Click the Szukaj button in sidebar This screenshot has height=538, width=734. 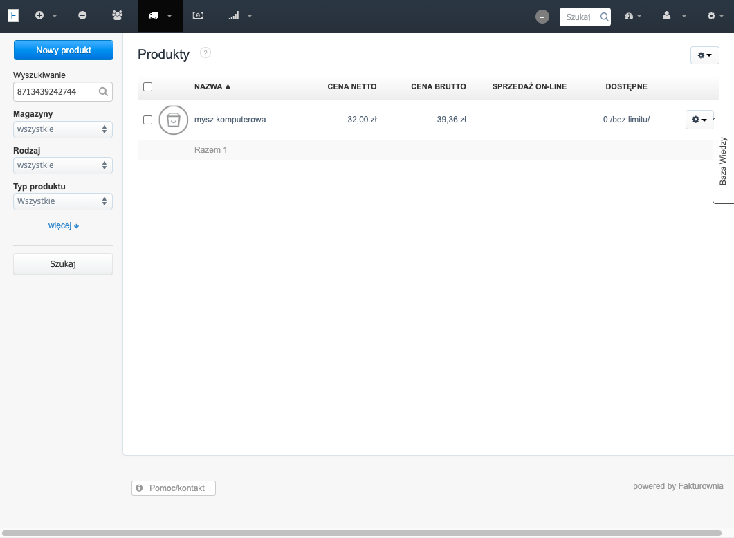coord(63,264)
